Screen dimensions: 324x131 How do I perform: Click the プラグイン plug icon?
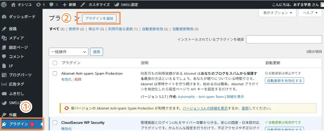[x=4, y=124]
